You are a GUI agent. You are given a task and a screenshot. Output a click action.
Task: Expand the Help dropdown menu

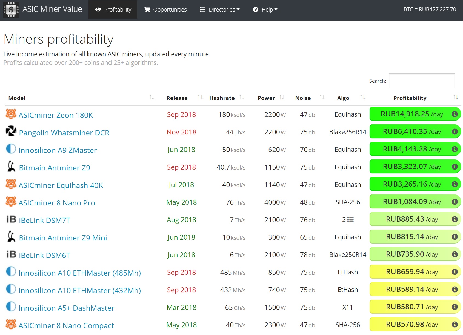[265, 10]
